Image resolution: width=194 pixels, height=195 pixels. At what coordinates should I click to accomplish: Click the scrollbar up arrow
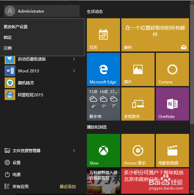tap(192, 2)
